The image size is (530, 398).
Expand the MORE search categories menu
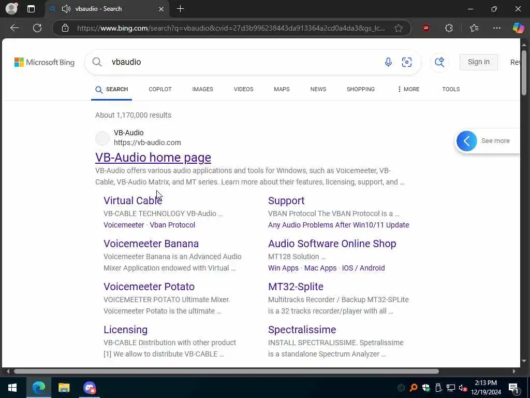(x=408, y=89)
